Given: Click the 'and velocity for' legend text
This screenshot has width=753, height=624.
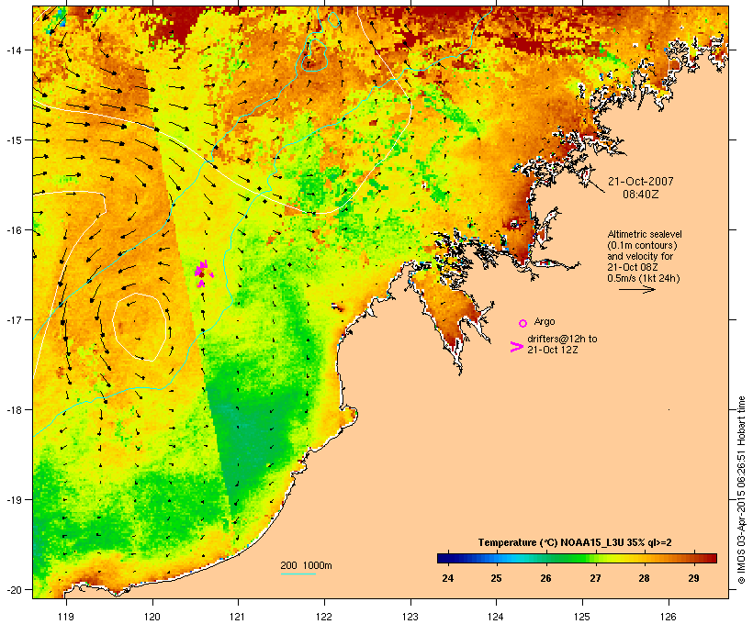Looking at the screenshot, I should [x=640, y=256].
